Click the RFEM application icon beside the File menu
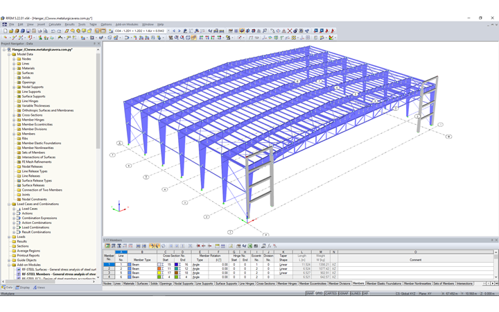 click(x=4, y=24)
